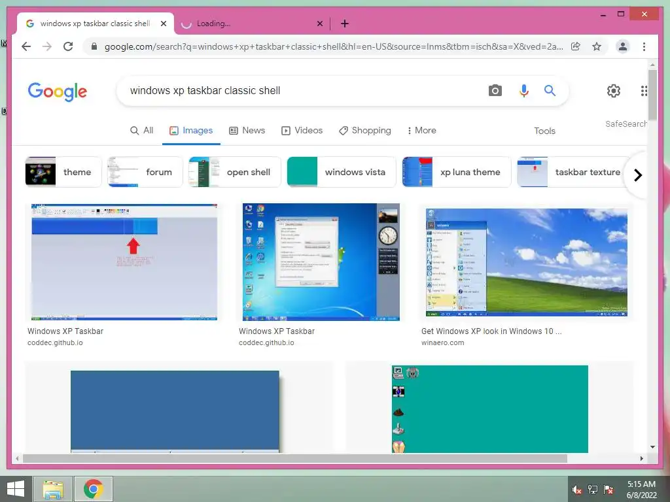This screenshot has width=670, height=502.
Task: Click the muted speaker tray icon
Action: coord(577,490)
